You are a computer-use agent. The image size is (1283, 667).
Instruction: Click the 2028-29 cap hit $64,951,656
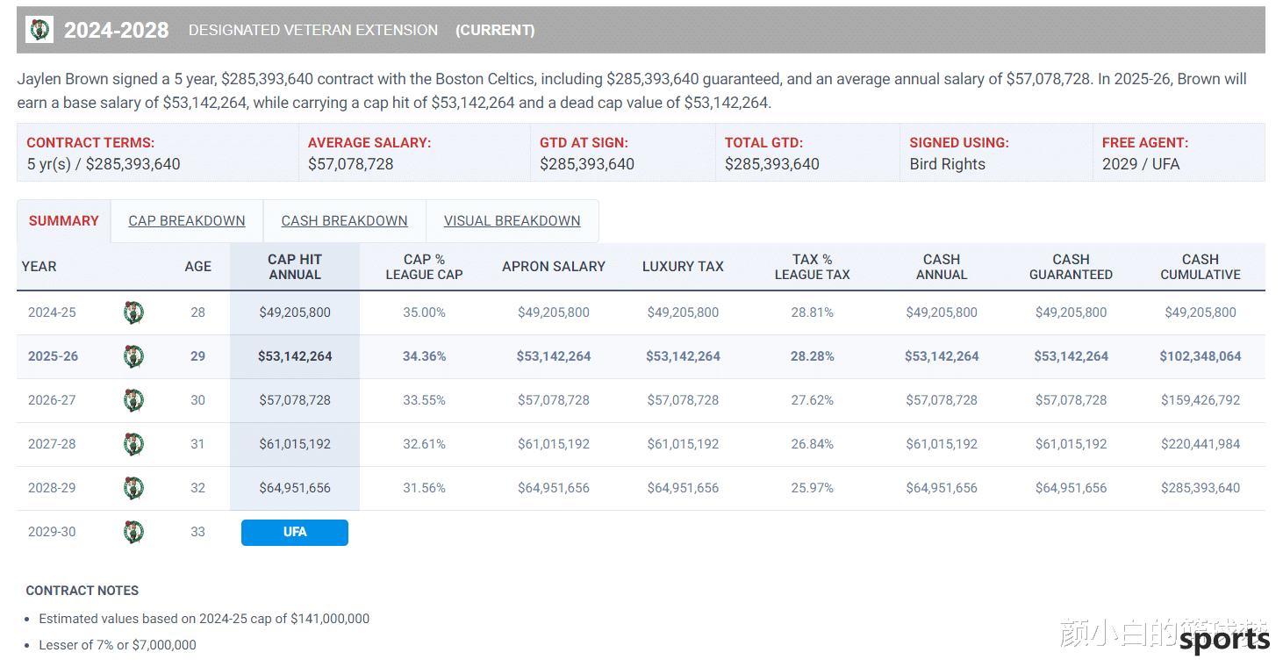point(295,488)
